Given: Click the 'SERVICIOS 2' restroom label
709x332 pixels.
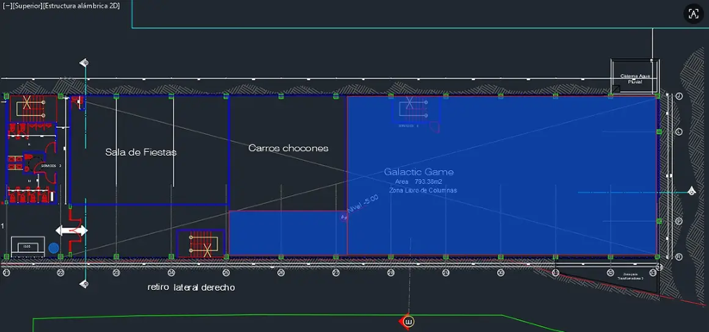Looking at the screenshot, I should tap(51, 166).
